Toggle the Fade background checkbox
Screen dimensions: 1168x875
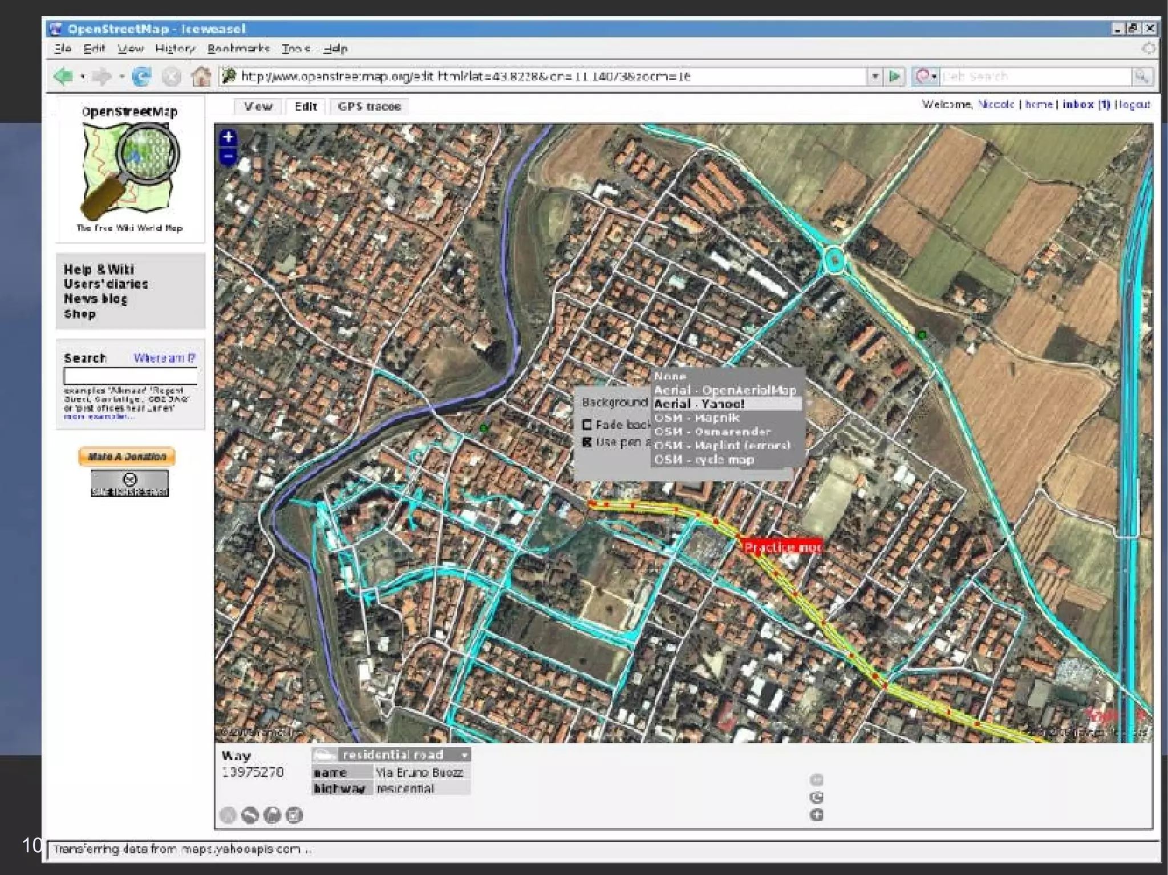[x=587, y=425]
